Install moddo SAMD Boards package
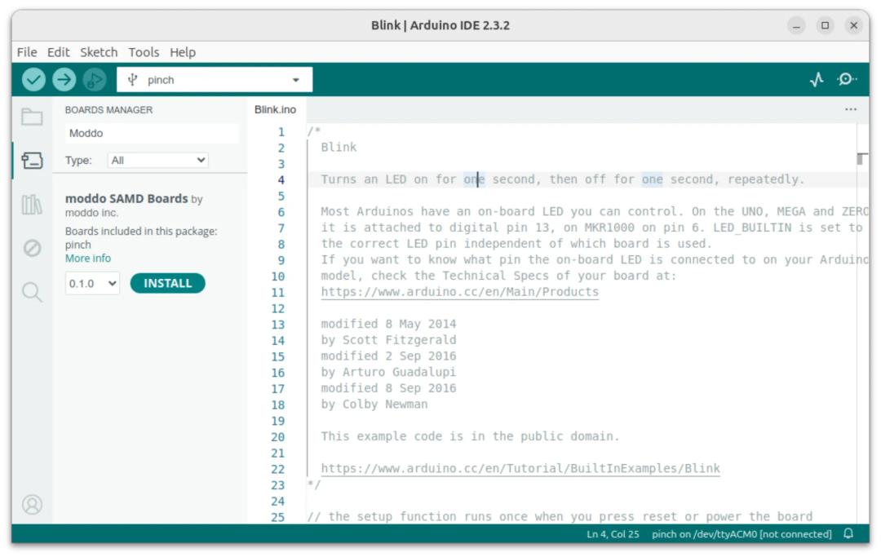This screenshot has width=881, height=557. tap(167, 283)
